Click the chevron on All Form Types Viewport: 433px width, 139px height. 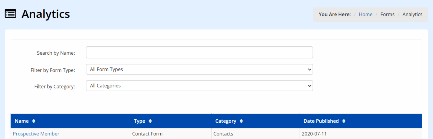pyautogui.click(x=310, y=69)
